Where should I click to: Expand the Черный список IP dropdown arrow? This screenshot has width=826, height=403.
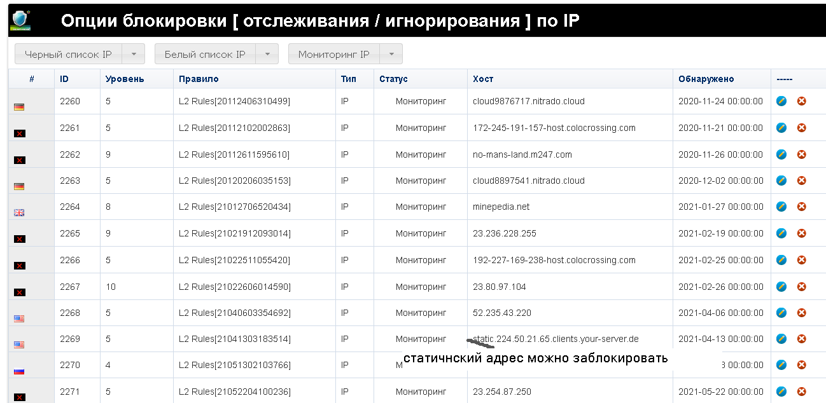(x=134, y=54)
